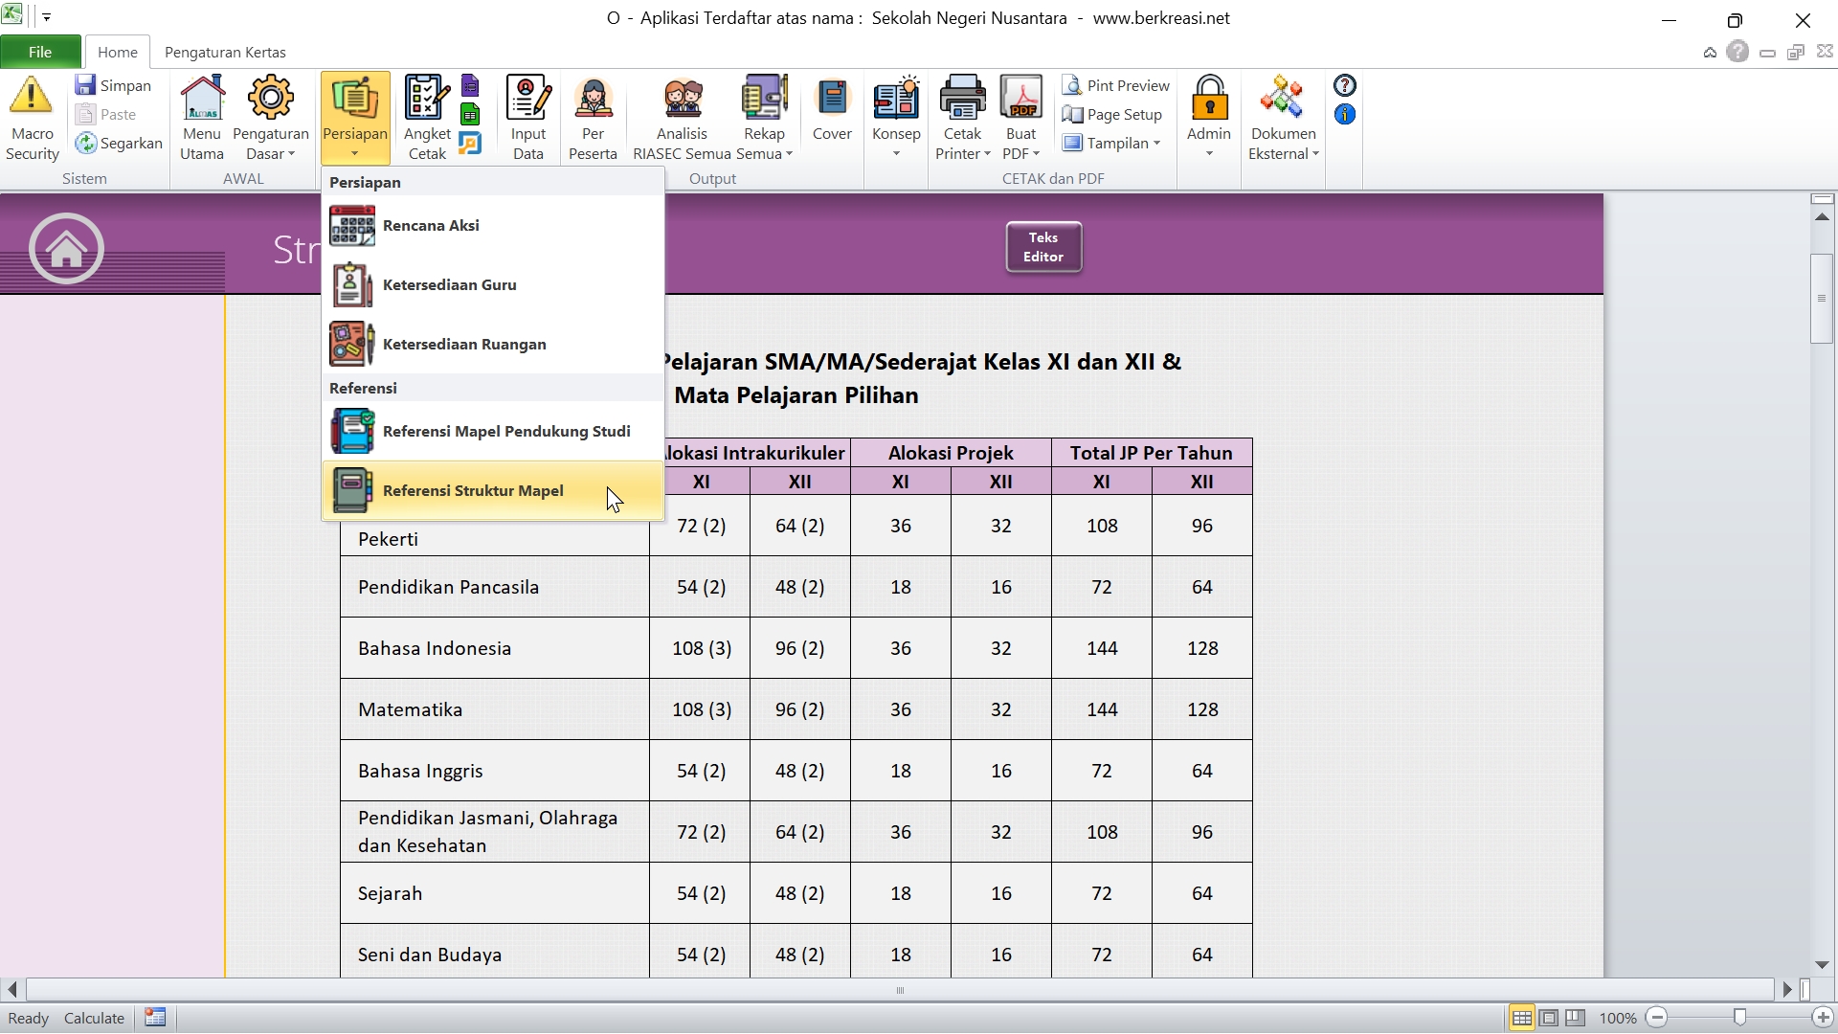Click the Angket Cetak icon
This screenshot has height=1034, width=1838.
point(426,98)
